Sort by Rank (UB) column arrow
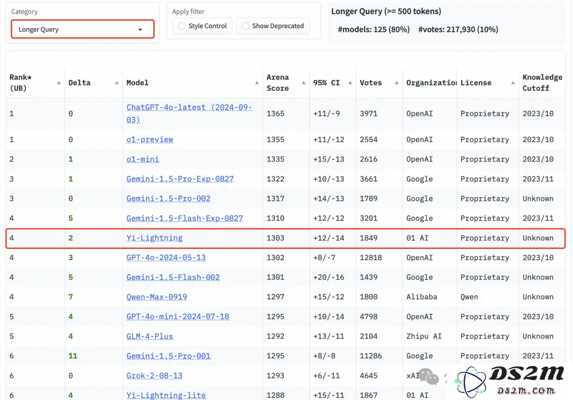 (59, 83)
